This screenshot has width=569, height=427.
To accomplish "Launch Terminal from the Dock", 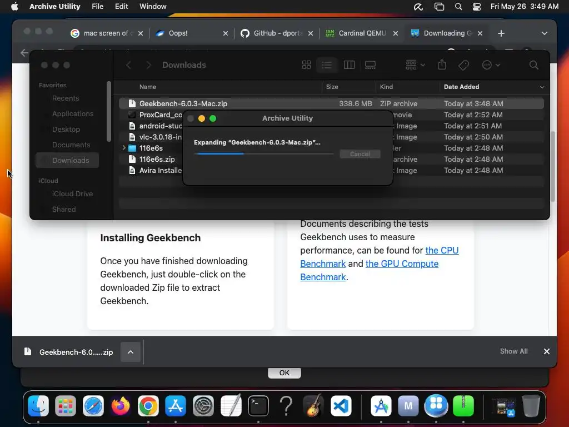I will pos(258,405).
